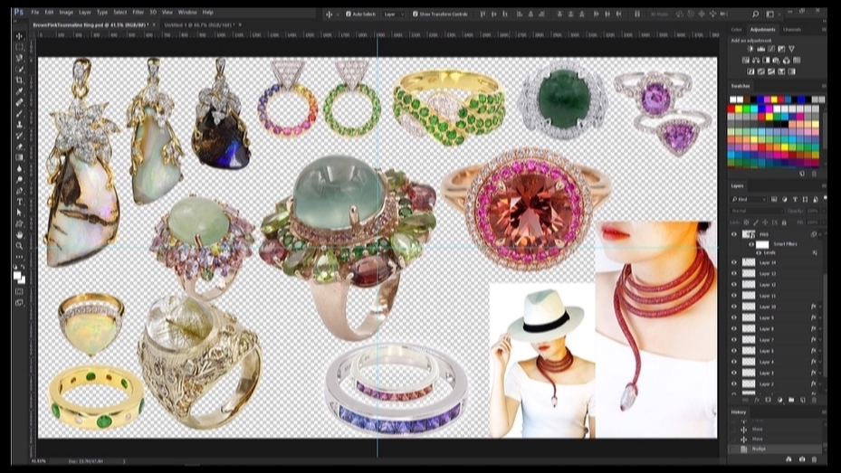Add a Hue/Saturation adjustment

coord(746,60)
